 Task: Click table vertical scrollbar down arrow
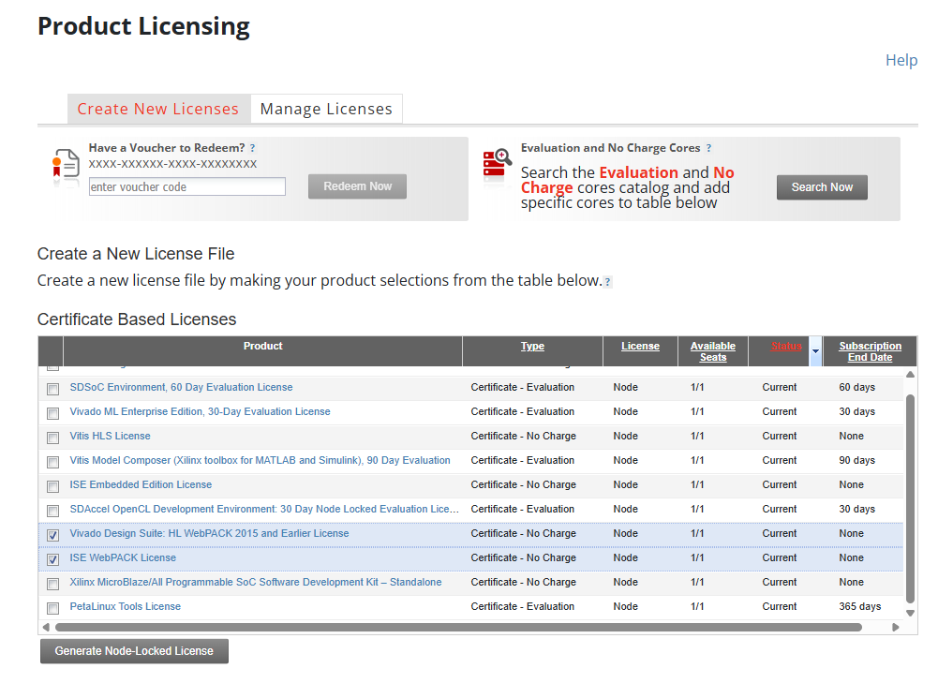tap(910, 613)
